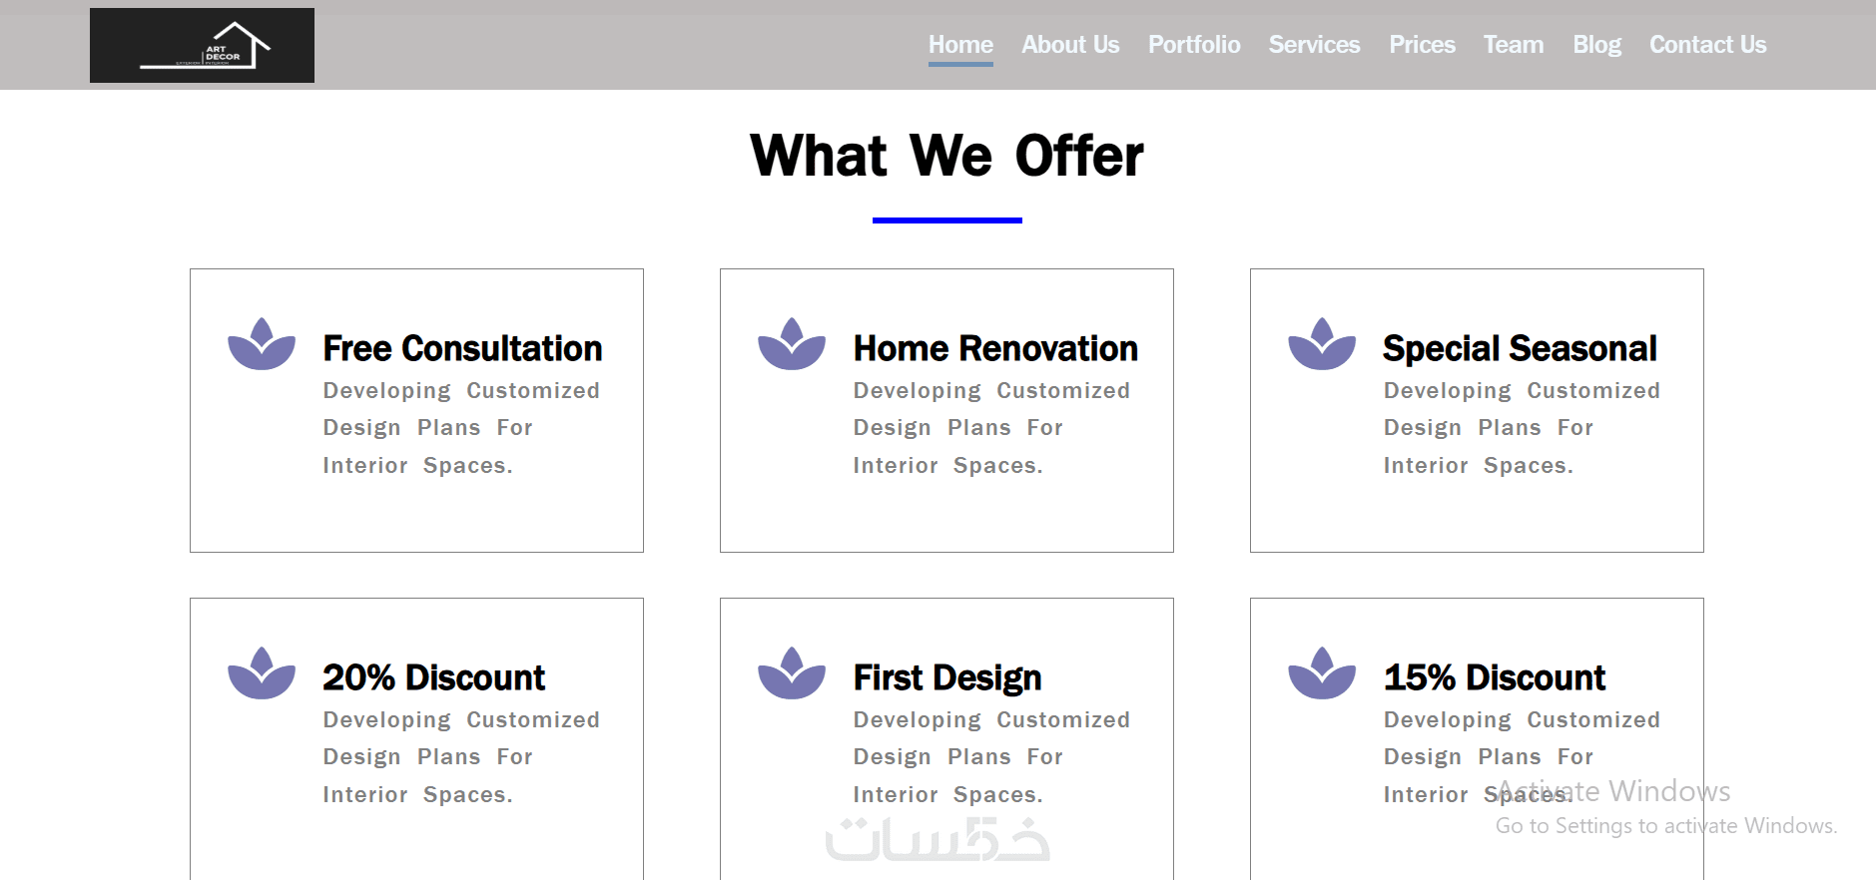Click the lotus icon beside 20% Discount
Viewport: 1876px width, 880px height.
tap(262, 674)
